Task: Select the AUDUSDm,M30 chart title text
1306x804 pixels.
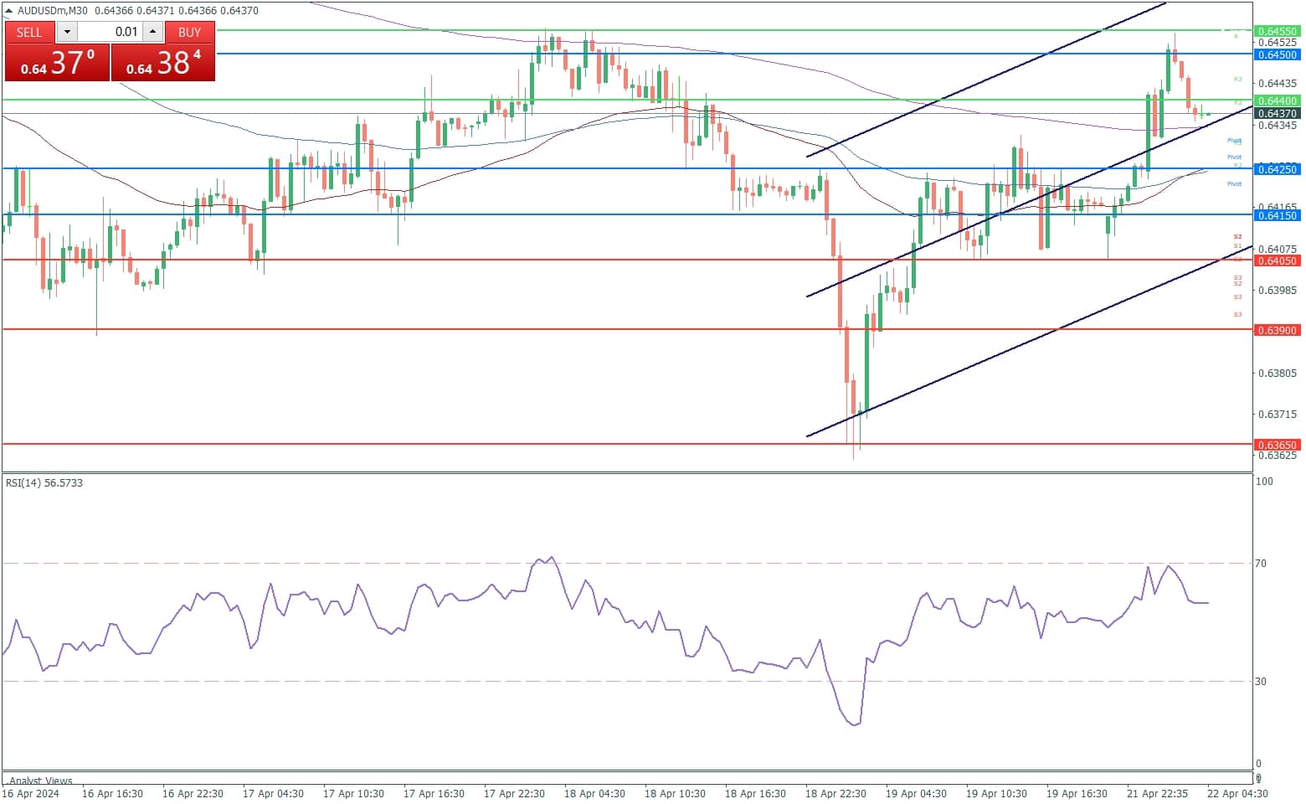Action: 52,11
